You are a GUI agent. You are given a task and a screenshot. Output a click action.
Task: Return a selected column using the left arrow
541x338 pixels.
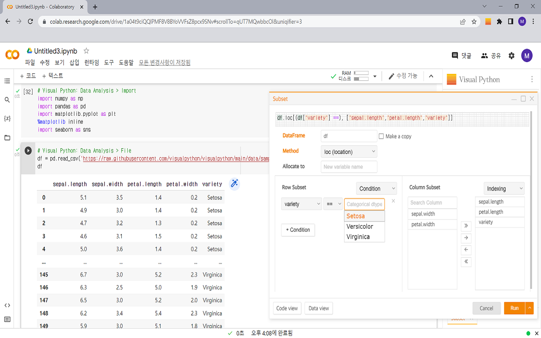466,250
